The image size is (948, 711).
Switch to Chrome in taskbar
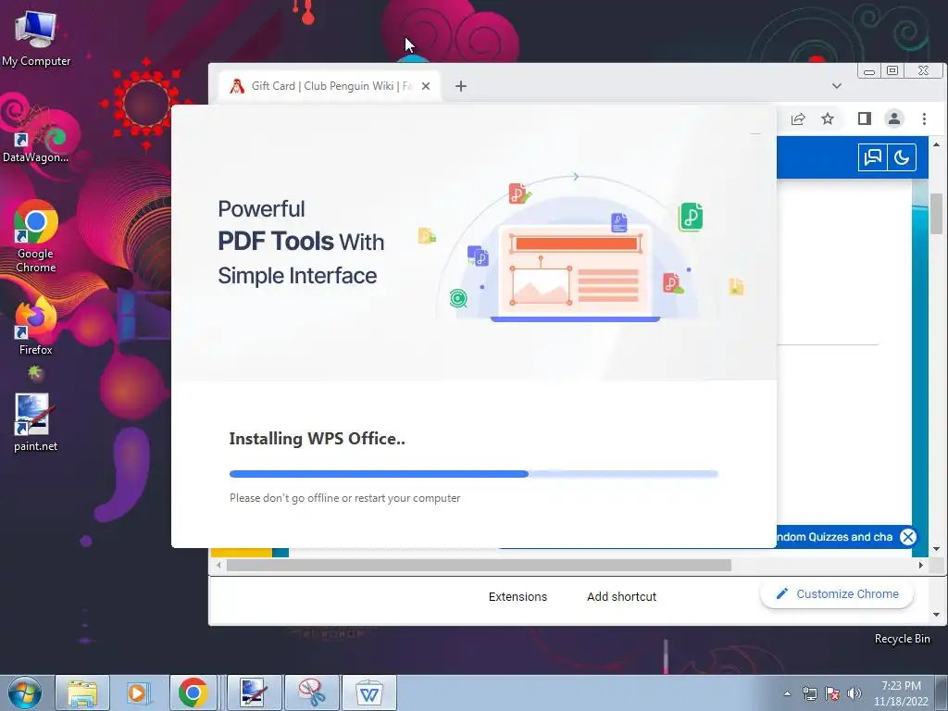pos(193,692)
